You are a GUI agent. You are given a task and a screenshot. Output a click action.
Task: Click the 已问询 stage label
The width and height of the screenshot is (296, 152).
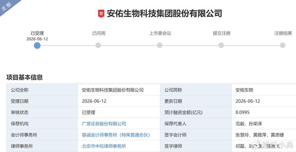[99, 33]
